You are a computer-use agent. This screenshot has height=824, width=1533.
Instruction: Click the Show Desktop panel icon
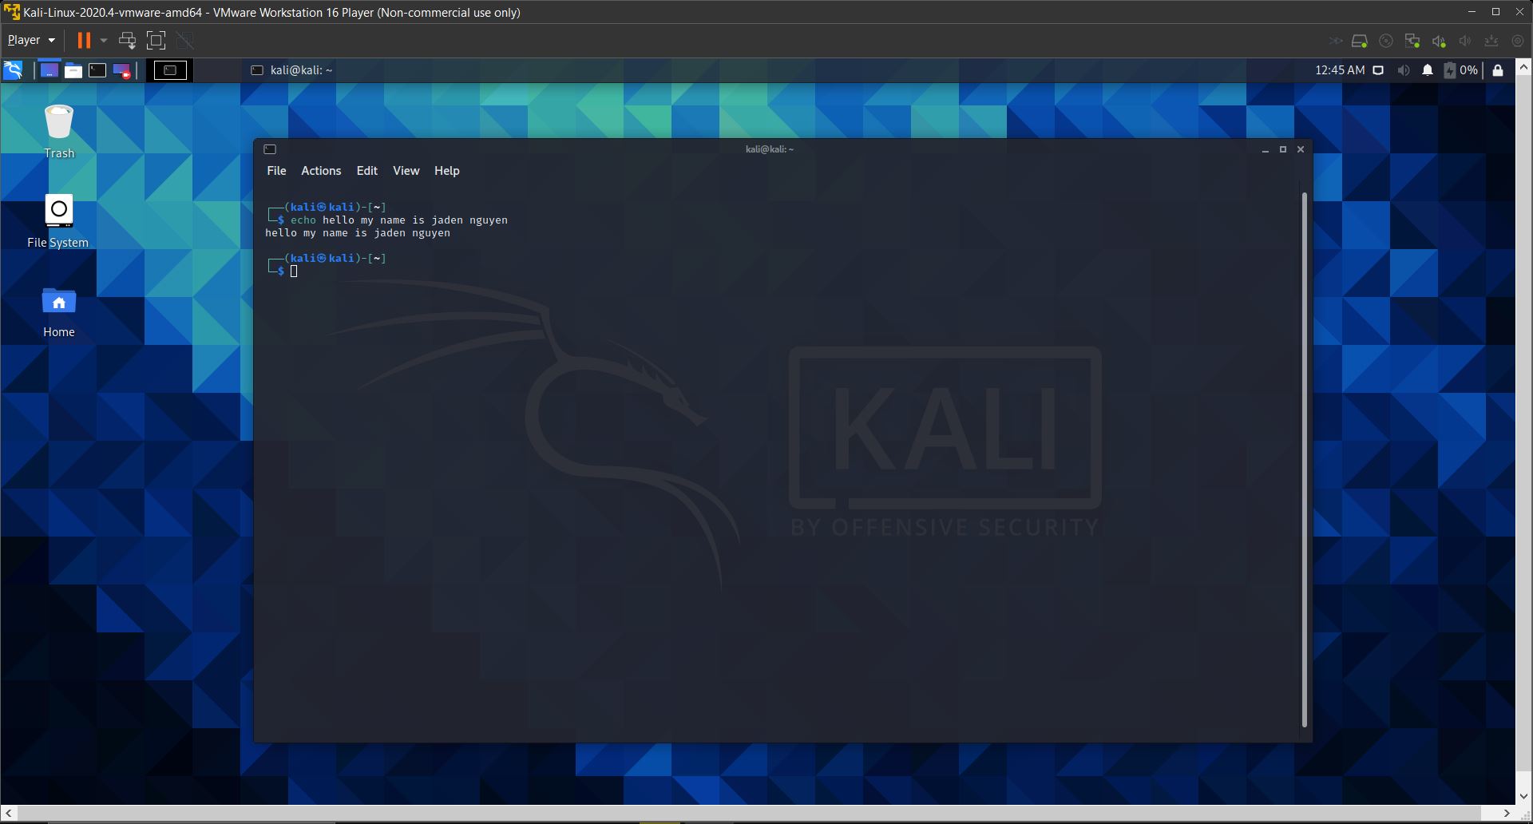point(50,70)
